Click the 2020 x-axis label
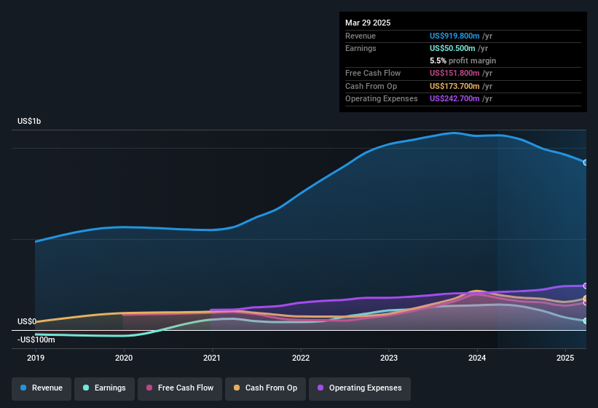This screenshot has height=408, width=598. pos(124,358)
